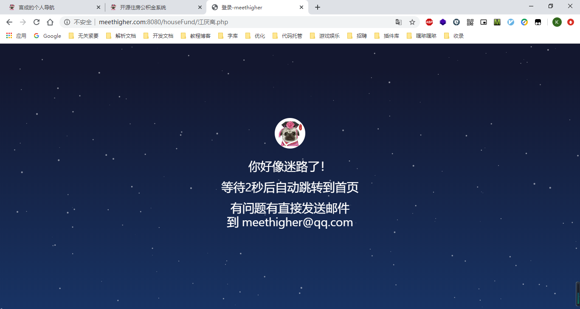Reload the current page
Viewport: 580px width, 309px height.
[x=37, y=22]
